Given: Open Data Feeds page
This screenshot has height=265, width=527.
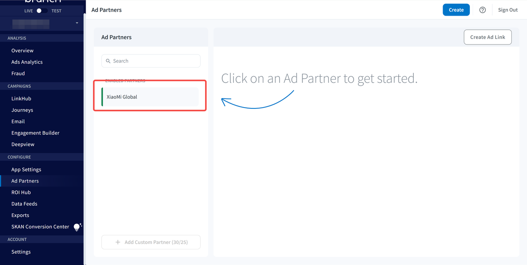Looking at the screenshot, I should tap(24, 204).
